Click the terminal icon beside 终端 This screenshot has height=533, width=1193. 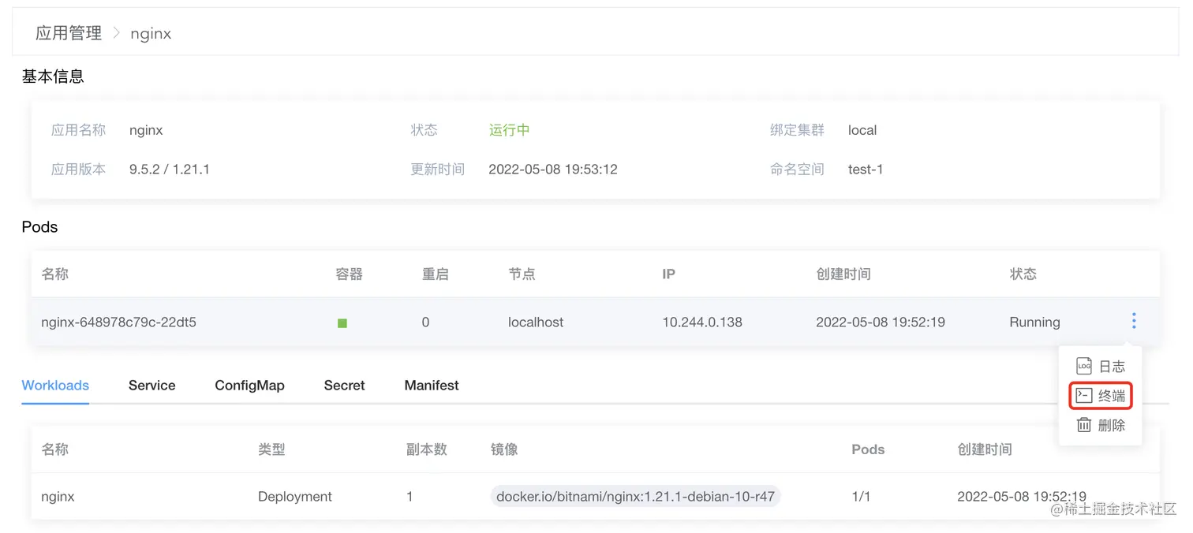coord(1083,395)
